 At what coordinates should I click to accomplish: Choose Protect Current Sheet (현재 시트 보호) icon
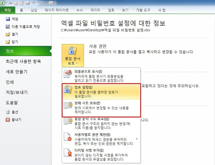(68, 106)
